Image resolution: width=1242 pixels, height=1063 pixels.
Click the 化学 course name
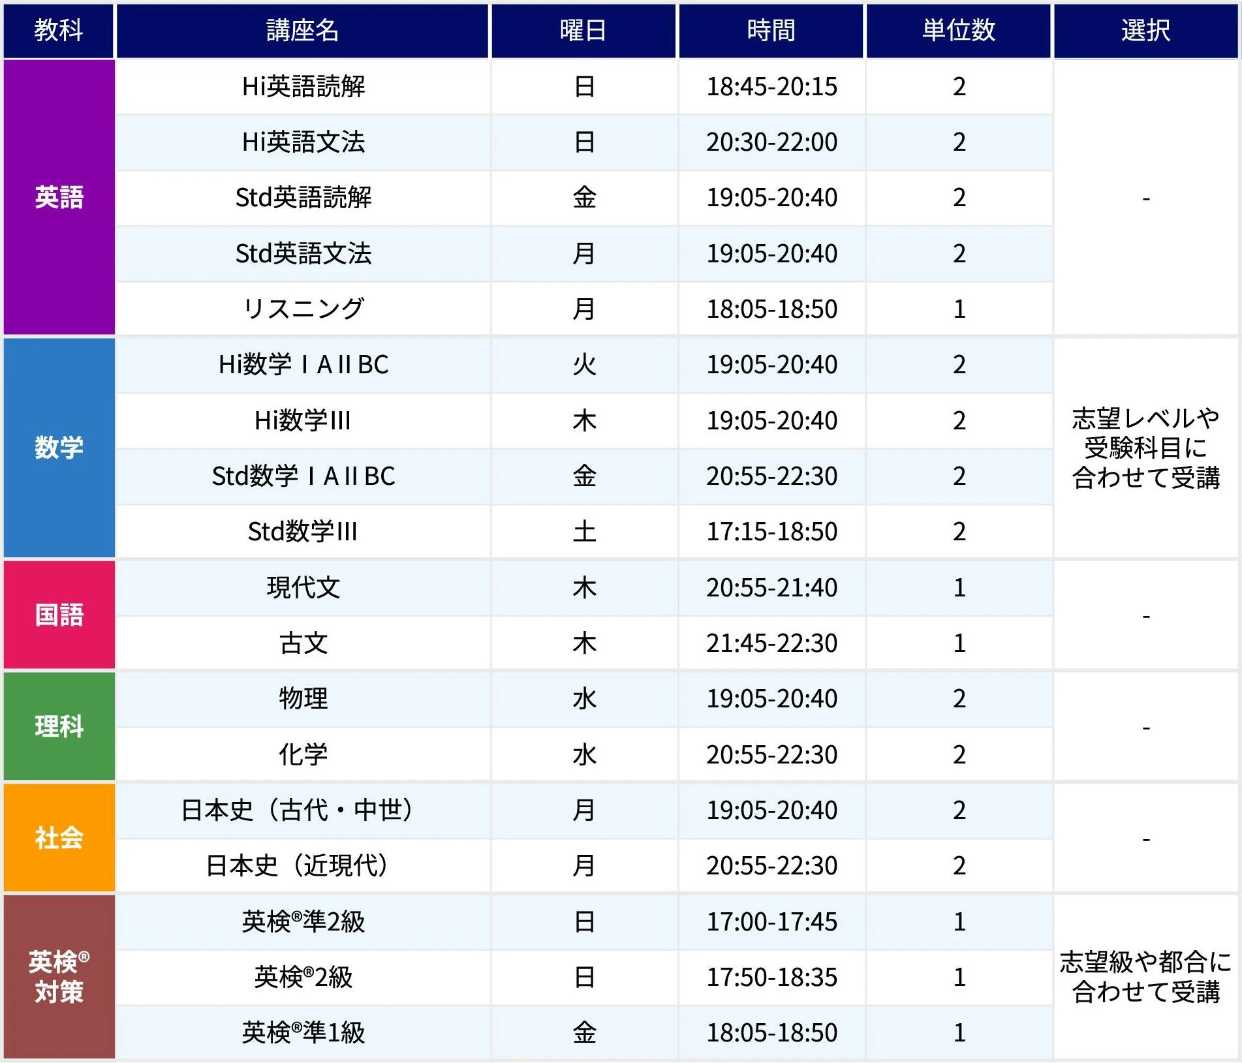(303, 754)
